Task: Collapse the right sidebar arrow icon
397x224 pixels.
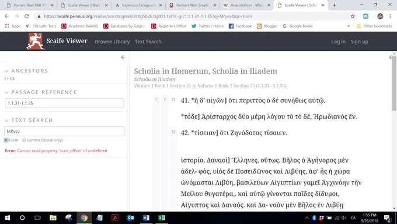Action: pos(391,57)
